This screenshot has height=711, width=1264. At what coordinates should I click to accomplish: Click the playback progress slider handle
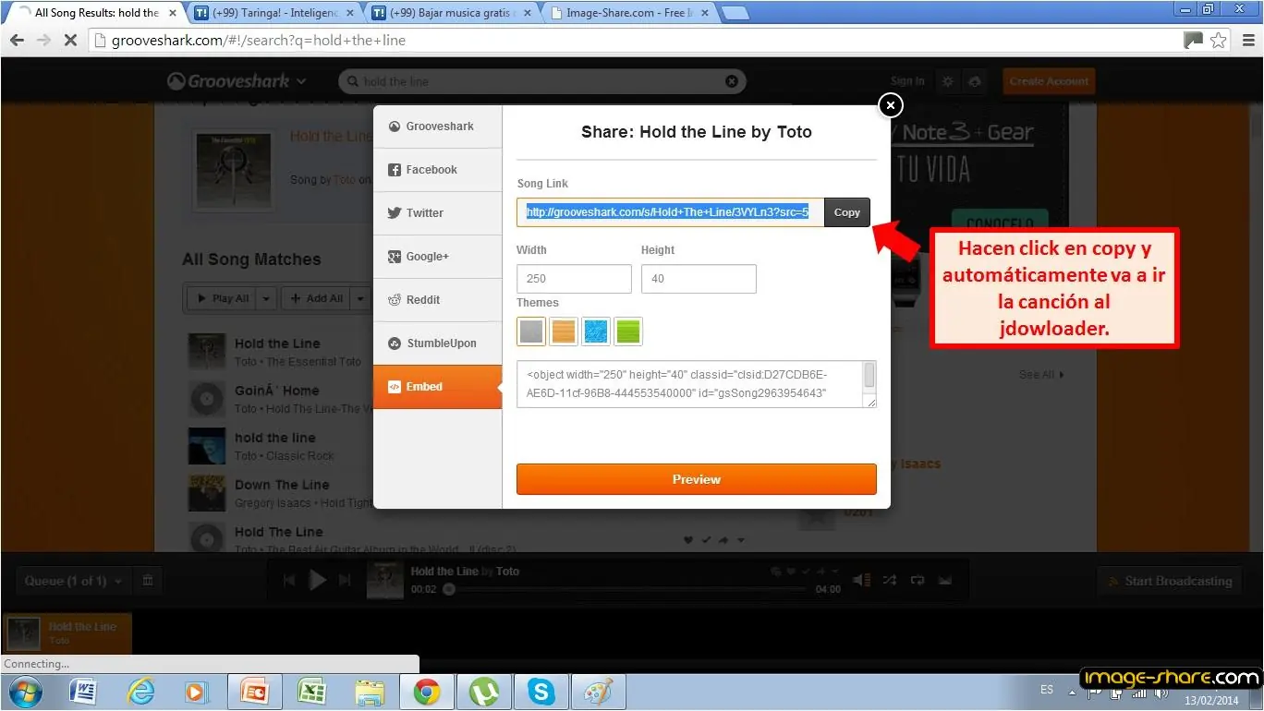tap(448, 589)
